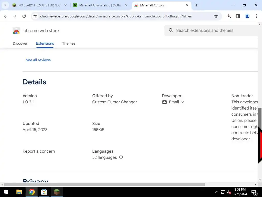Click chrome web store title text
Screen dimensions: 262x197
tap(41, 31)
